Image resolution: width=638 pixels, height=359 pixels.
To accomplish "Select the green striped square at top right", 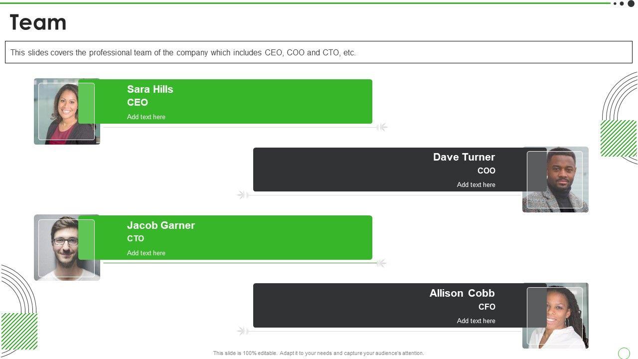I will point(618,138).
